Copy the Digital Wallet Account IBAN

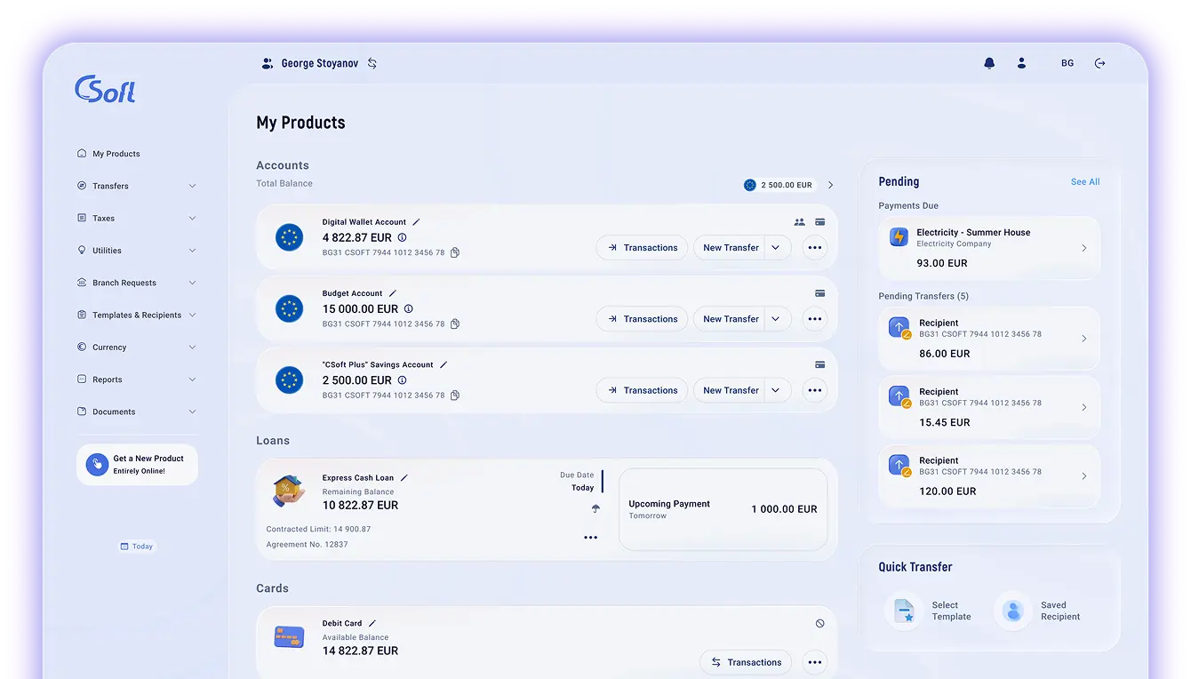[455, 252]
